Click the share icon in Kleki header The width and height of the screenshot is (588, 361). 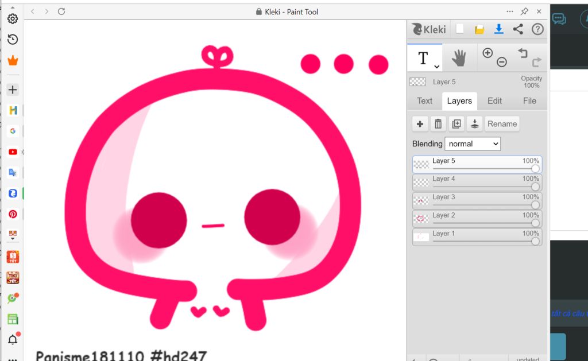pyautogui.click(x=518, y=29)
